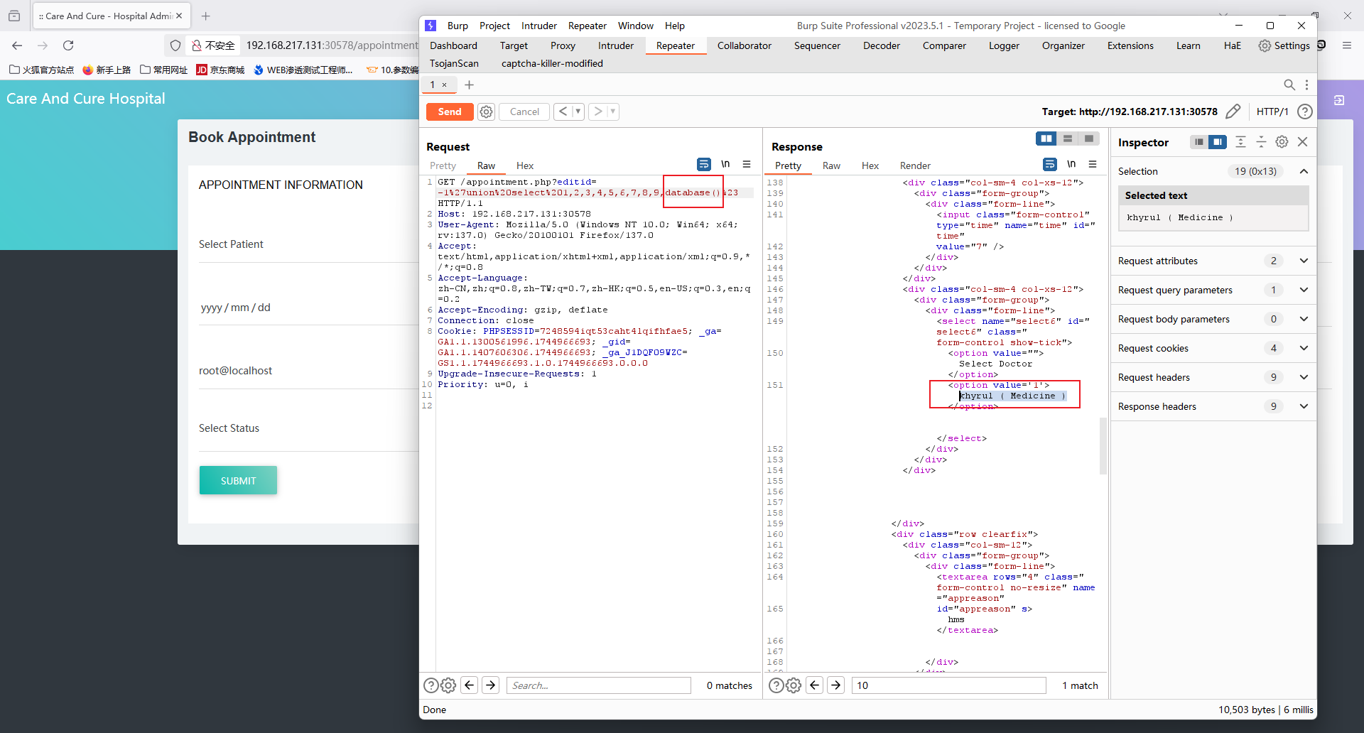Switch to the Intruder tool tab

[615, 45]
